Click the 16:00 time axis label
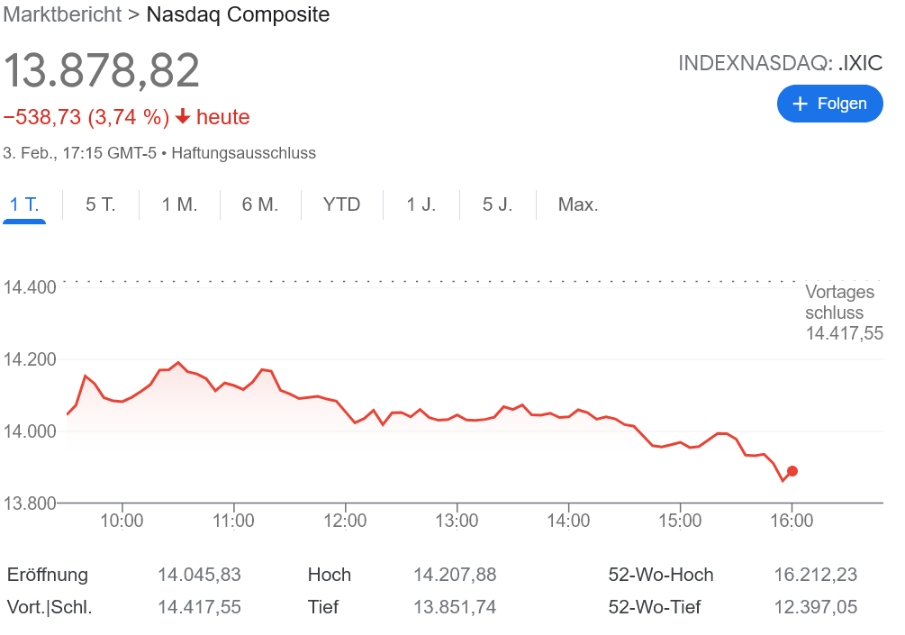The width and height of the screenshot is (905, 635). (x=792, y=521)
